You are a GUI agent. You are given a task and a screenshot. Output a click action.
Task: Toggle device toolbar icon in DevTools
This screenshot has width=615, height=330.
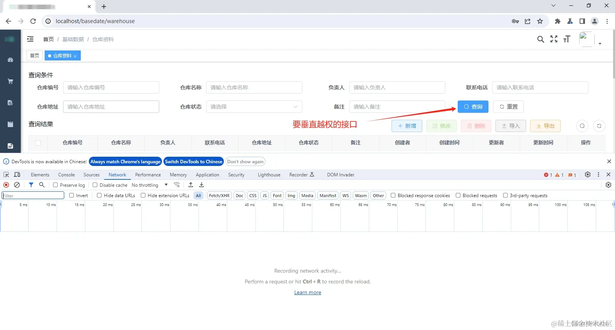tap(17, 174)
